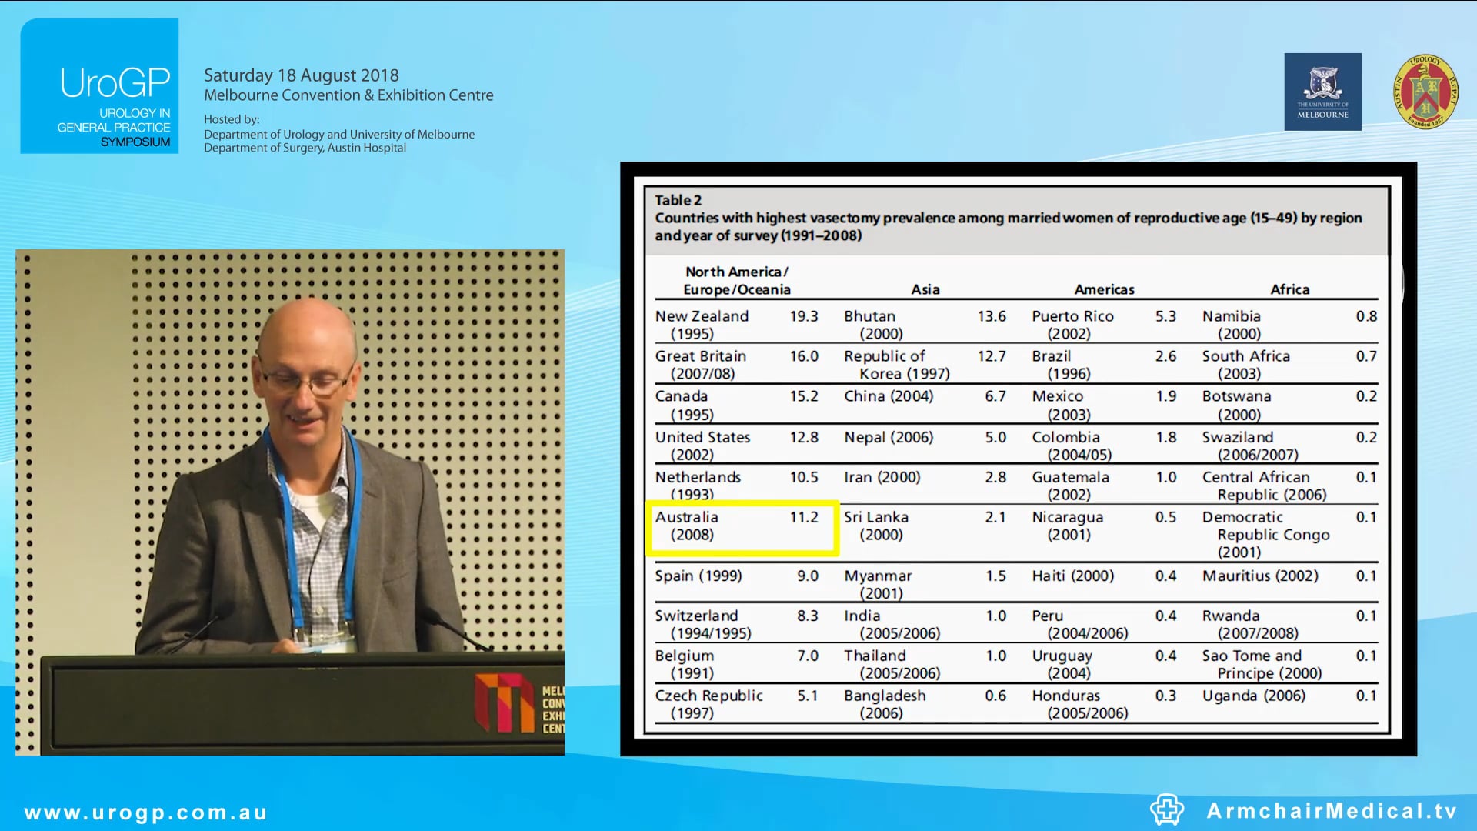Click the University of Melbourne crest logo

(x=1322, y=92)
